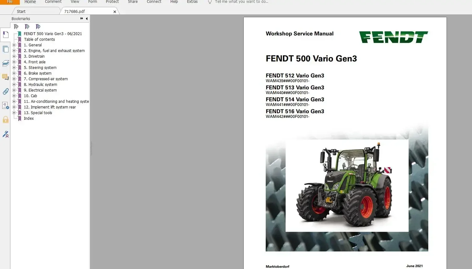Select the Table of contents bookmark

pyautogui.click(x=39, y=39)
